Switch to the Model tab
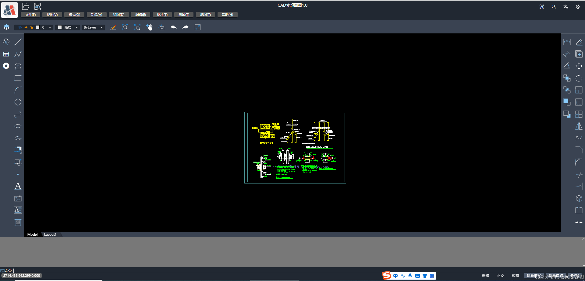The width and height of the screenshot is (585, 281). (x=32, y=235)
